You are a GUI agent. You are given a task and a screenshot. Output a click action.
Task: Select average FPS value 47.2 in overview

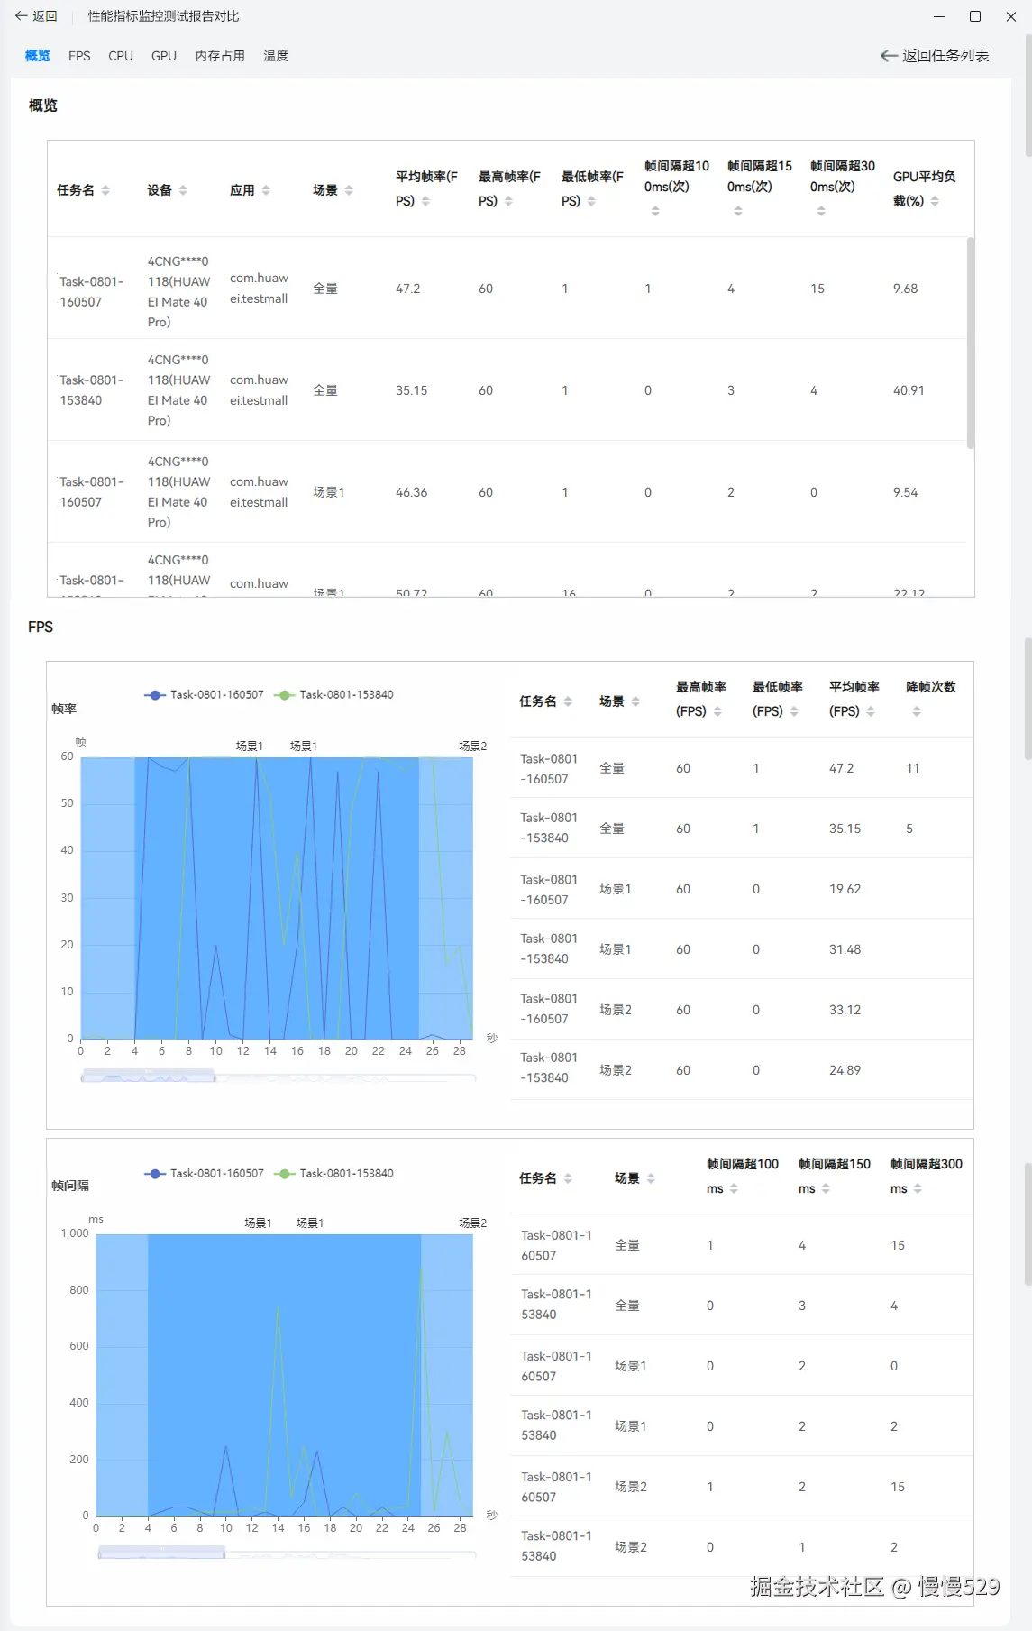[x=408, y=289]
